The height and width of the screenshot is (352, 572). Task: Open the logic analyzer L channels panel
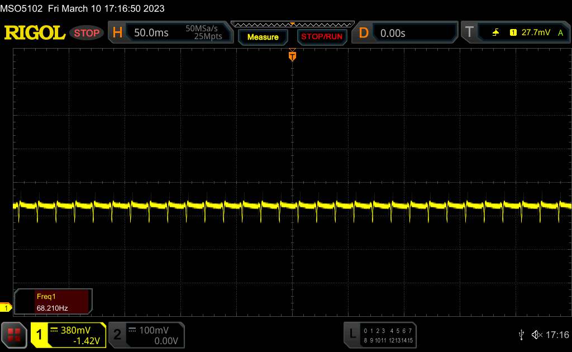(380, 335)
